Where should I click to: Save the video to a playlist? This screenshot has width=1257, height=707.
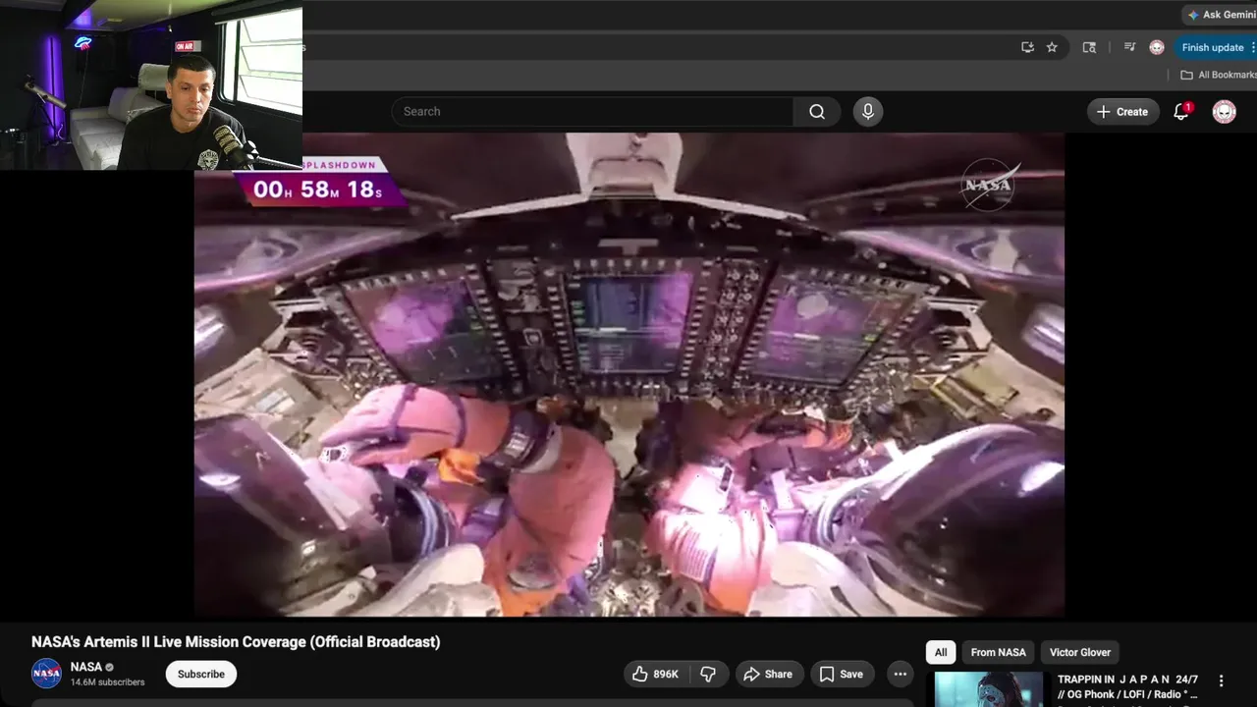point(842,674)
